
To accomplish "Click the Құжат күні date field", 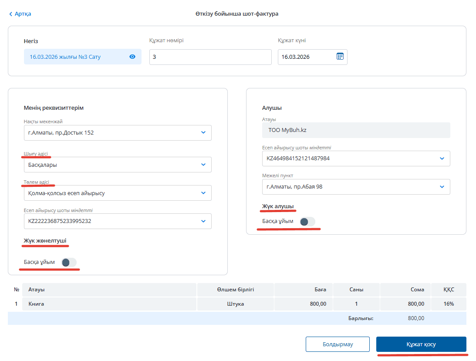I will [306, 57].
